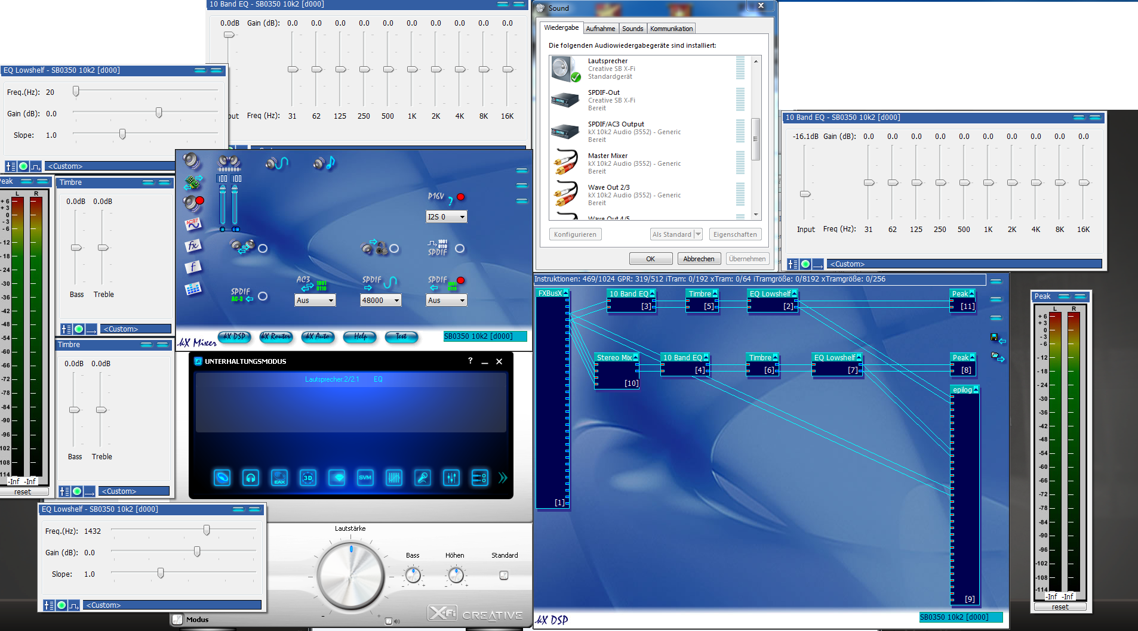Image resolution: width=1138 pixels, height=631 pixels.
Task: Click sliders icon in right 10 Band EQ footer
Action: 793,264
